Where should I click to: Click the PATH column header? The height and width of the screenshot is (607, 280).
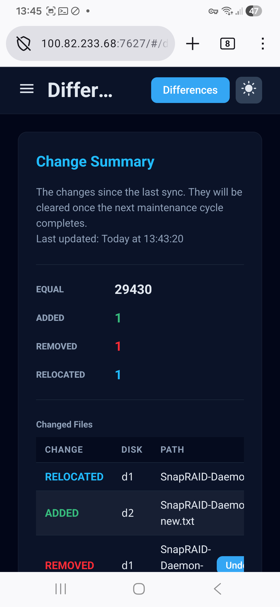point(172,450)
